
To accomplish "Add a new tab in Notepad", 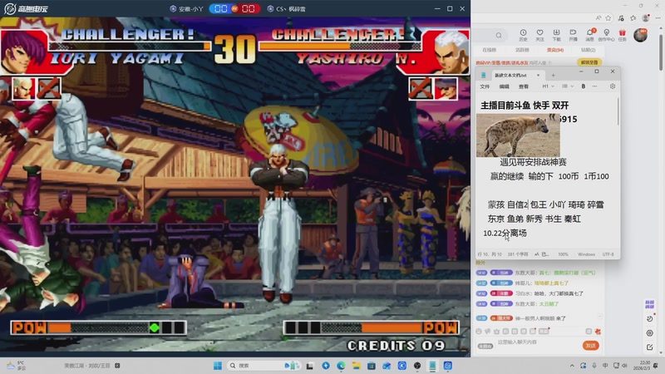I will [553, 75].
